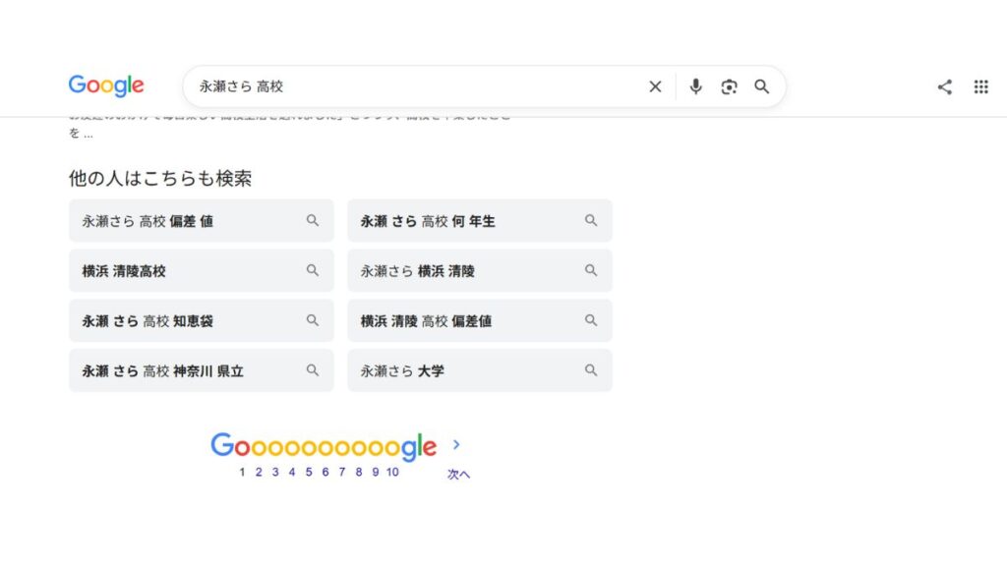Screen dimensions: 1007x566
Task: Click the next-page chevron arrow beside Goooogle
Action: pyautogui.click(x=456, y=444)
